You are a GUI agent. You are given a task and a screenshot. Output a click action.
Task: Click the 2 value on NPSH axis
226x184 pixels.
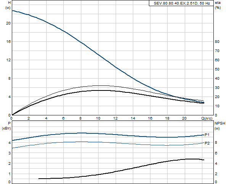point(216,174)
